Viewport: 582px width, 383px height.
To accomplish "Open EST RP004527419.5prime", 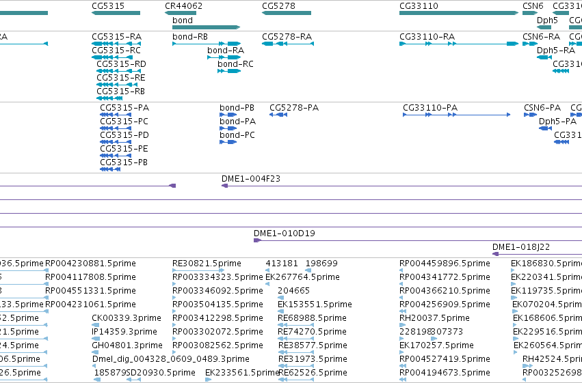I will [x=445, y=359].
